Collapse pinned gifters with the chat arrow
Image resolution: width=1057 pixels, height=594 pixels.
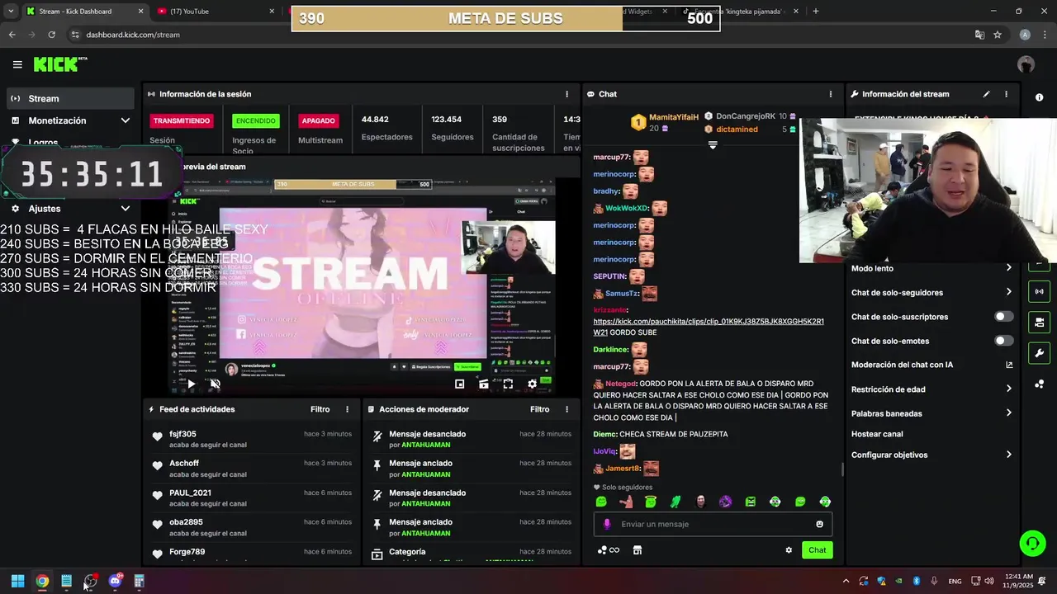(713, 145)
